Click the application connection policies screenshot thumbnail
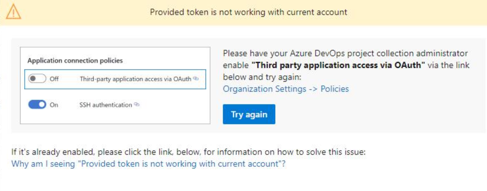The height and width of the screenshot is (191, 487). click(x=115, y=85)
